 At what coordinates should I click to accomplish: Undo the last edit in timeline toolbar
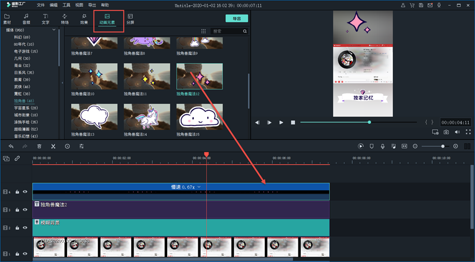point(11,146)
